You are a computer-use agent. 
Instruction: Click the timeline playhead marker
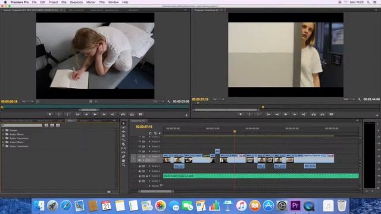pyautogui.click(x=235, y=131)
